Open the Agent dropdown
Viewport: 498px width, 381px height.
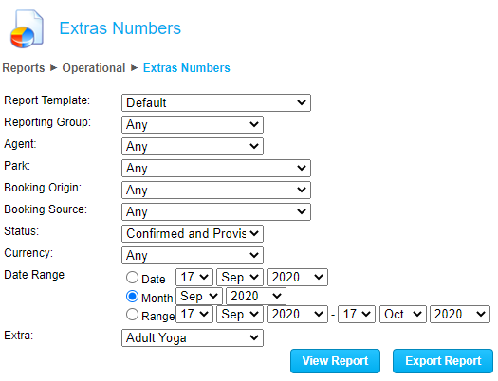coord(193,146)
